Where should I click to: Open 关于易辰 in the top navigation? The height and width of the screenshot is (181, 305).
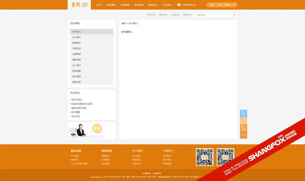tap(167, 5)
